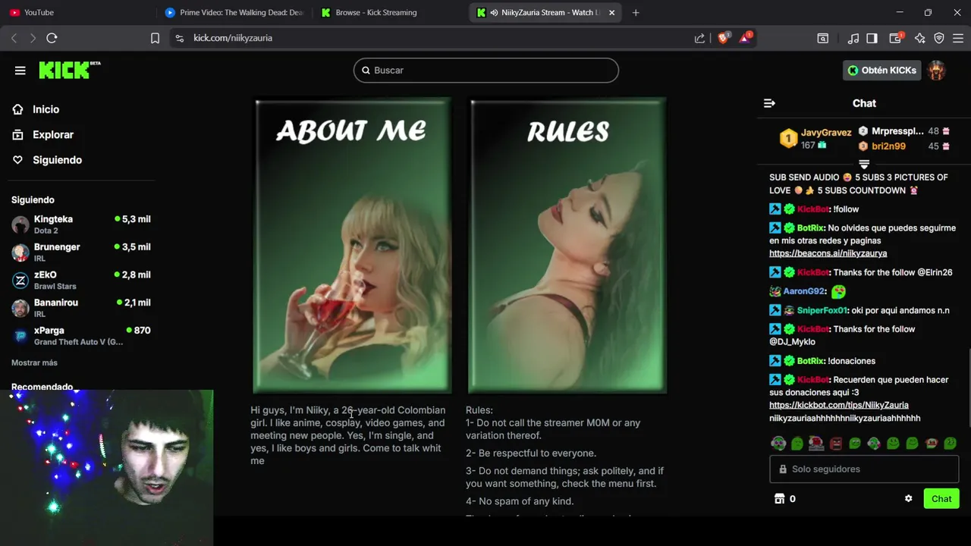Open the tab-search icon in the browser toolbar
The image size is (971, 546).
(x=822, y=38)
